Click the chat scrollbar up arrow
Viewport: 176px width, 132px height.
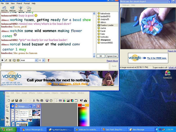click(94, 13)
